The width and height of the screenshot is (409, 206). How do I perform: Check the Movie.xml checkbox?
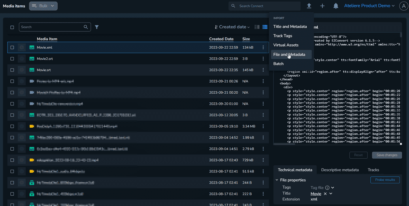[x=12, y=47]
